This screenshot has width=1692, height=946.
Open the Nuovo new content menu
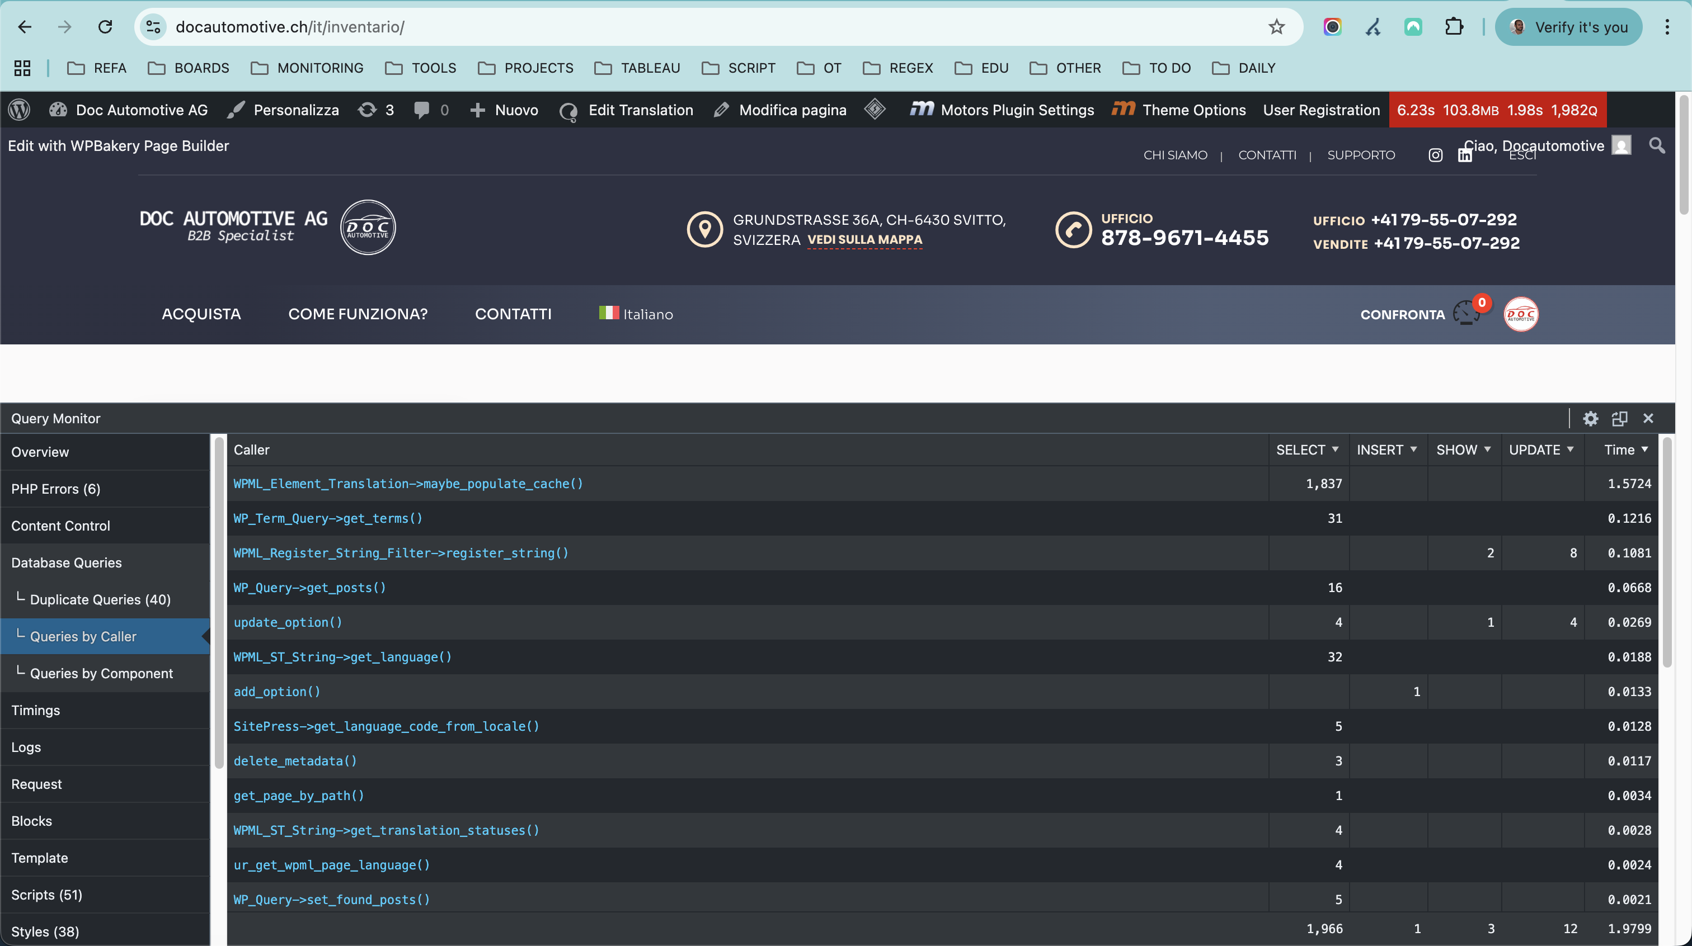tap(505, 110)
